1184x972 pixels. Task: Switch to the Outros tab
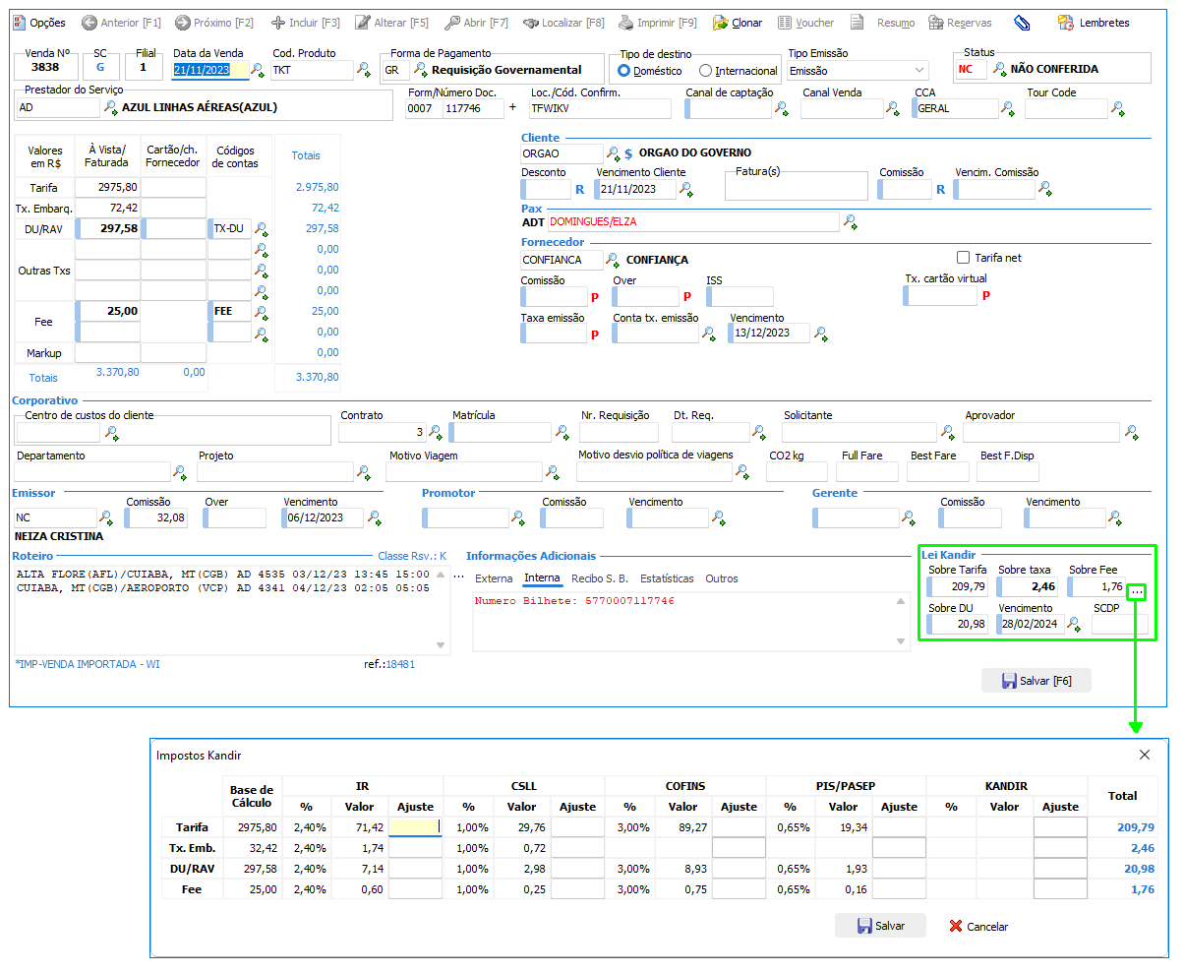[x=722, y=578]
